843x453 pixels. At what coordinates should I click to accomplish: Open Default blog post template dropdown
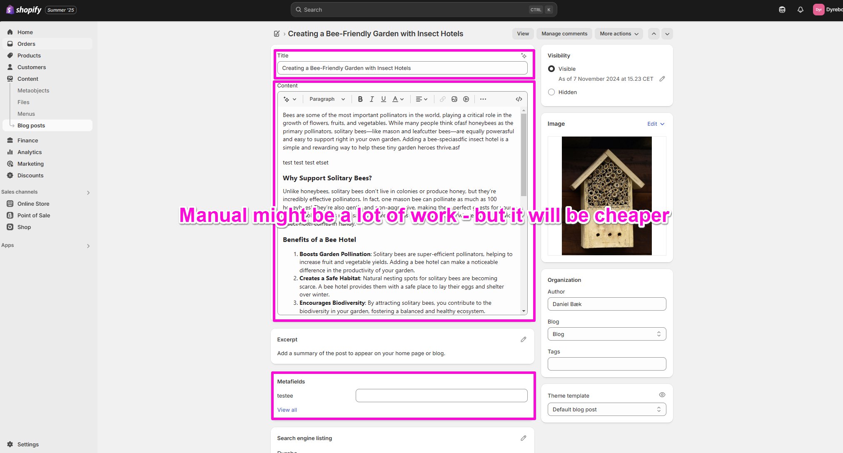point(606,409)
